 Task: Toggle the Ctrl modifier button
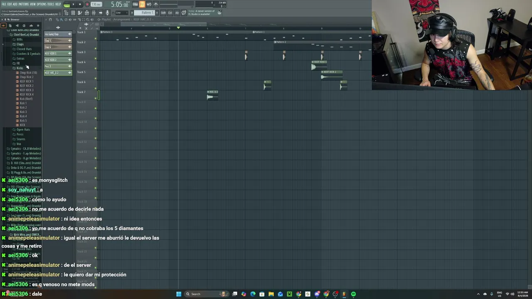170,13
